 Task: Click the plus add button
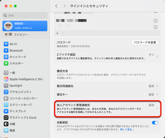[57, 33]
